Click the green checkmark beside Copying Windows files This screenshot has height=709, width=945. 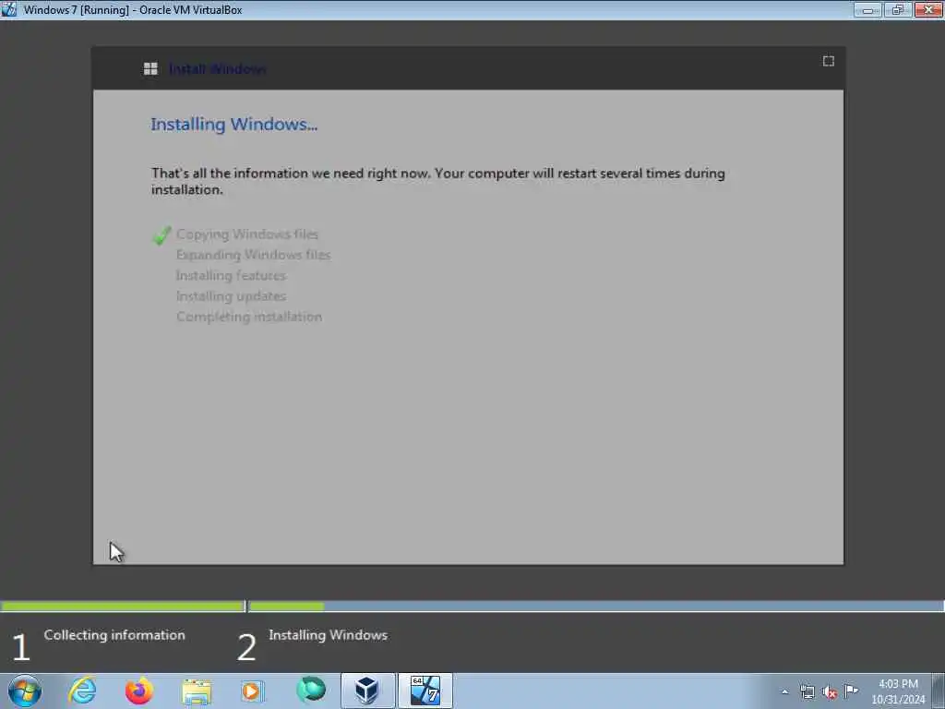[x=161, y=235]
